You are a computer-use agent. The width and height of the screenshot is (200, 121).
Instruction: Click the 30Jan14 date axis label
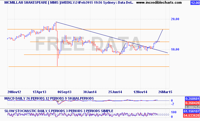point(90,92)
